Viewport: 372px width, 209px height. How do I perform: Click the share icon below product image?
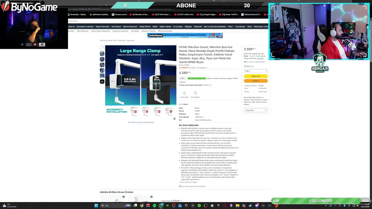pos(174,118)
